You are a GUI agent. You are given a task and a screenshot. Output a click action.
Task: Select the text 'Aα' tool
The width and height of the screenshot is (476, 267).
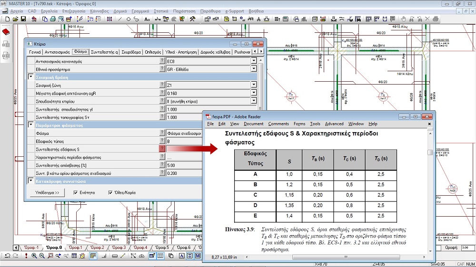[147, 19]
